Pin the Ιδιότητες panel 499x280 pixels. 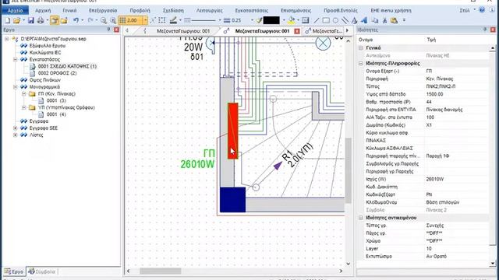click(485, 30)
